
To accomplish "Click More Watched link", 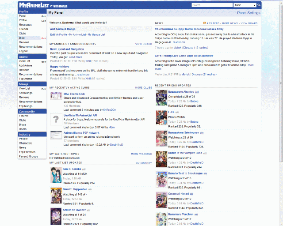I will pyautogui.click(x=141, y=154).
